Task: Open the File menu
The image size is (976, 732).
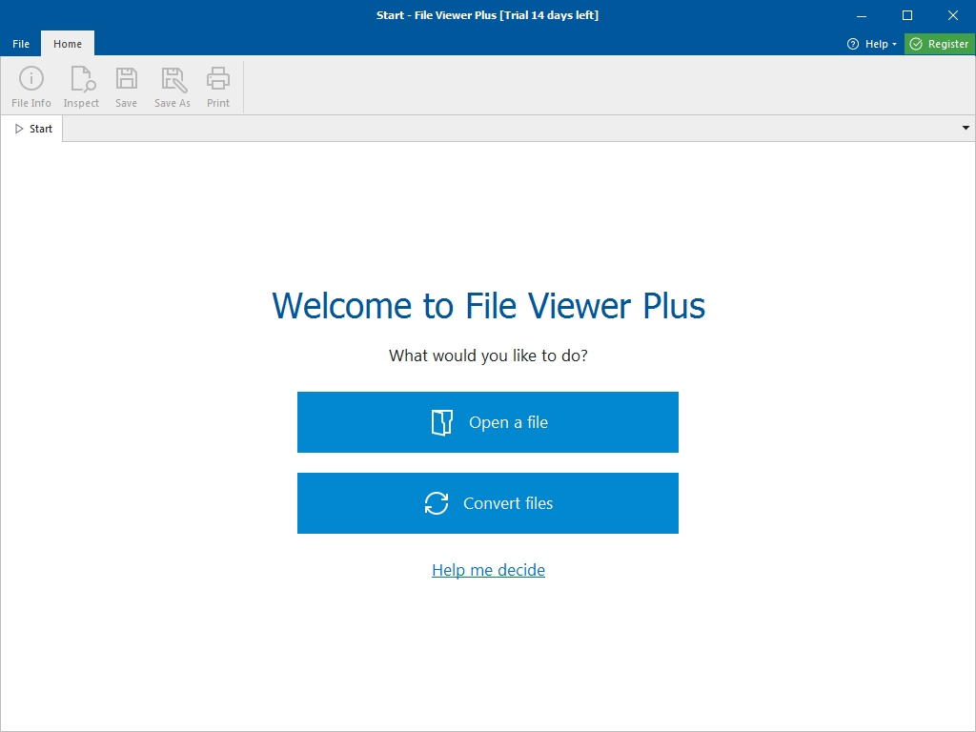Action: click(21, 44)
